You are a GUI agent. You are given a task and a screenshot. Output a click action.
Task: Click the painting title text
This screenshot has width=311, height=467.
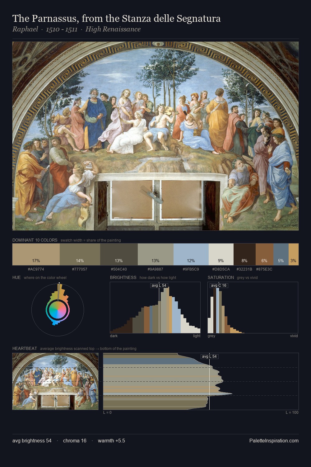[x=117, y=19]
